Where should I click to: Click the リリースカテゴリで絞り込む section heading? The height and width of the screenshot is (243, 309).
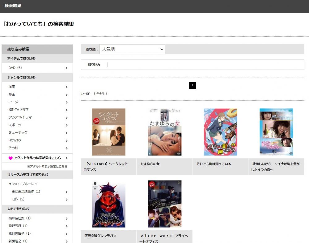tap(28, 174)
